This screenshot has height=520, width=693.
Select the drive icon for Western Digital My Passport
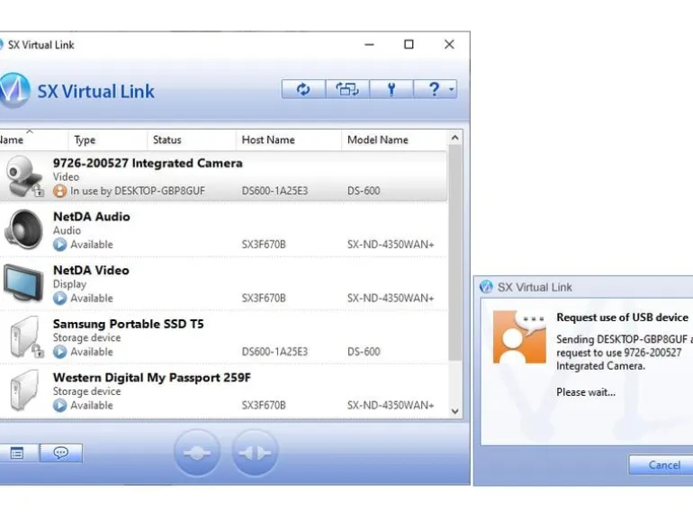tap(25, 390)
